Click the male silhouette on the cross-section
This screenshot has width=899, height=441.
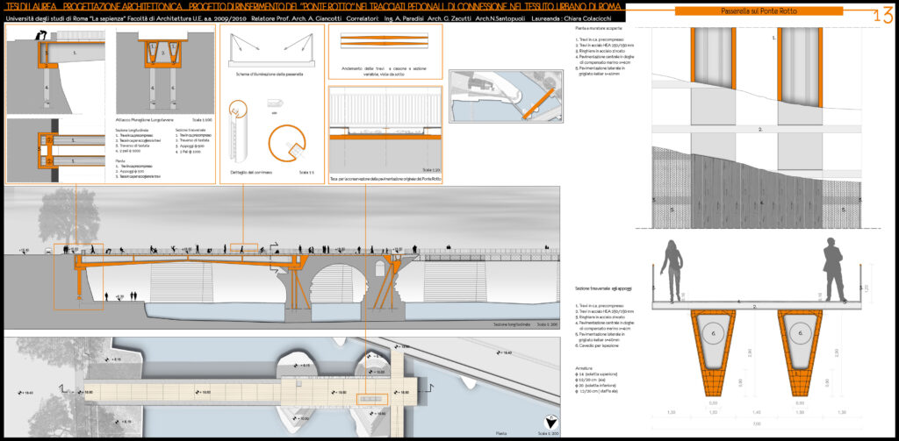[x=834, y=268]
